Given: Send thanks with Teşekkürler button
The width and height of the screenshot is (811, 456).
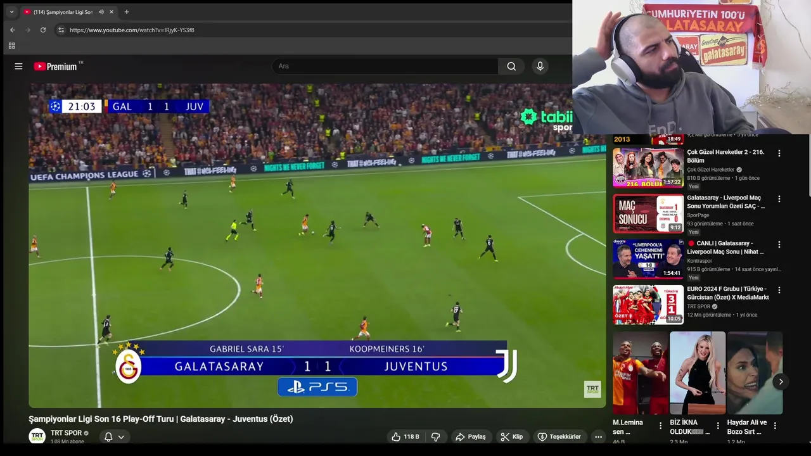Looking at the screenshot, I should [559, 437].
